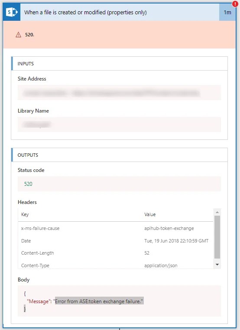Select the application/json header value
Image resolution: width=240 pixels, height=330 pixels.
(x=161, y=265)
